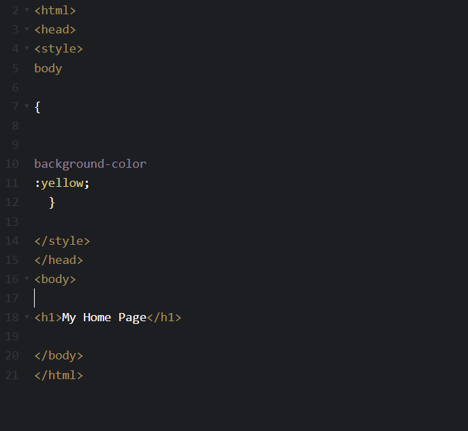468x431 pixels.
Task: Place cursor in My Home Page text
Action: coord(104,317)
